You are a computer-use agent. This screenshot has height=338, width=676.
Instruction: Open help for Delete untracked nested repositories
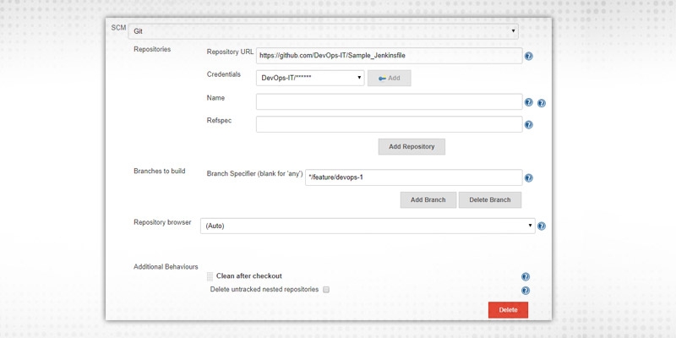point(525,291)
